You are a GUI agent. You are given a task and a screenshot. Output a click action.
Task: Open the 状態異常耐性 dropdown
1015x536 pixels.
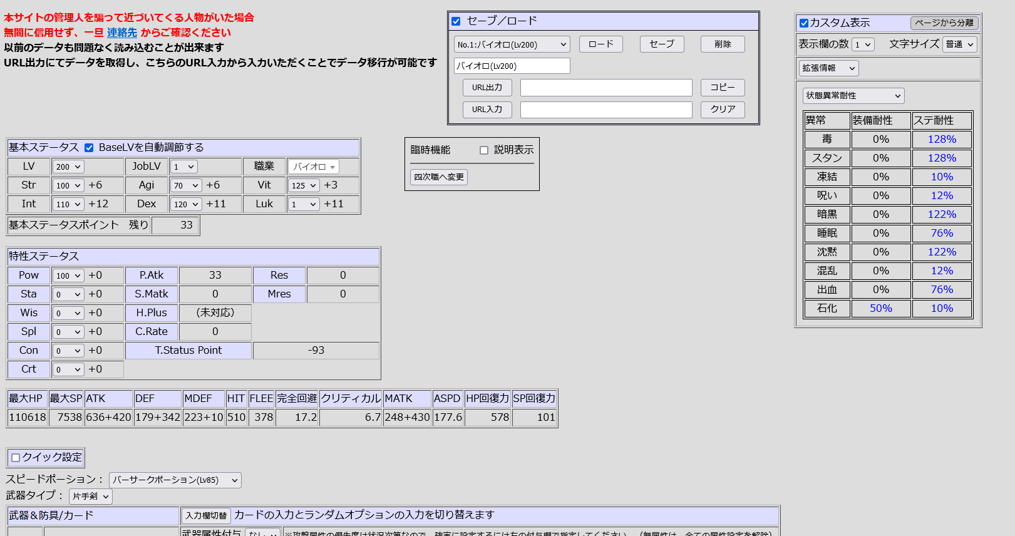[853, 96]
